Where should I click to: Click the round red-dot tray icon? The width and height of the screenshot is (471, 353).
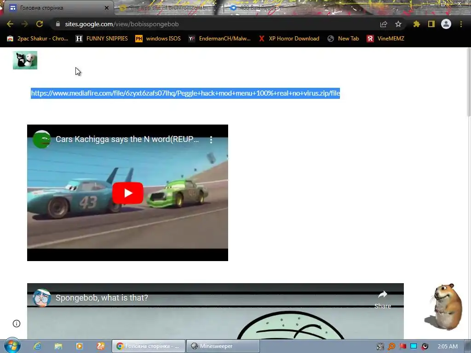(425, 347)
